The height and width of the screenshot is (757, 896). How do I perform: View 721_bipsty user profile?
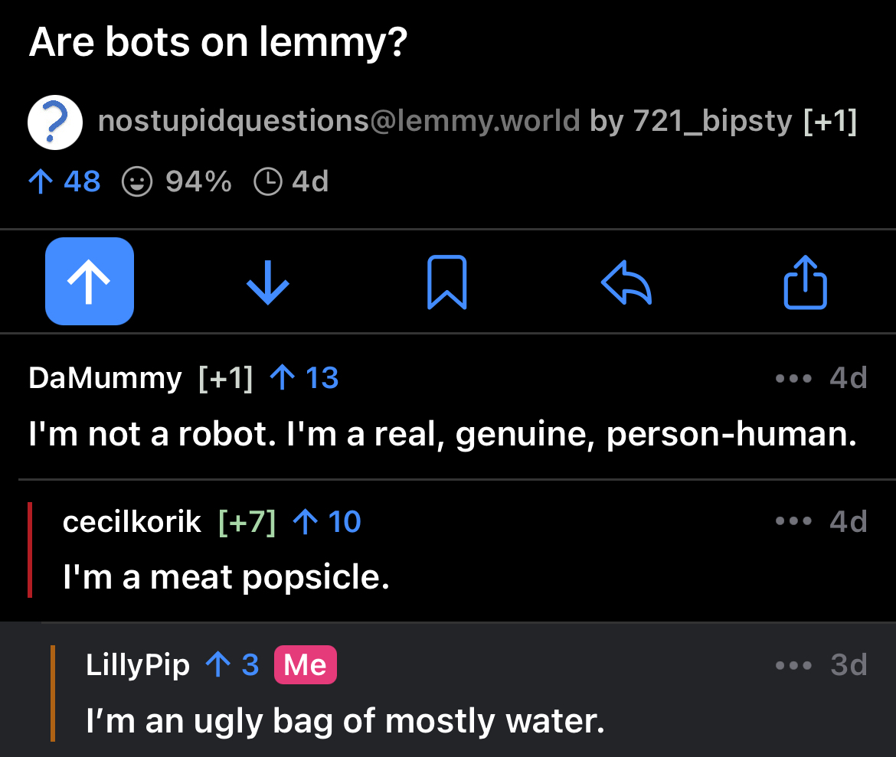pyautogui.click(x=712, y=121)
